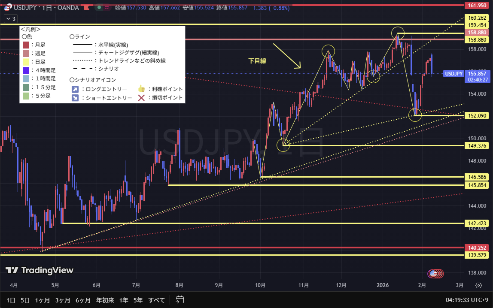Viewport: 493px width, 308px height.
Task: Select the 1ヶ月 time range
Action: click(x=43, y=300)
